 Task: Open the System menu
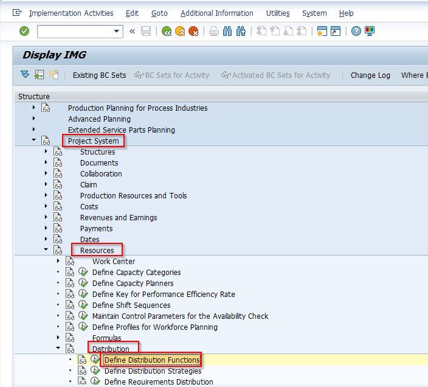coord(314,13)
